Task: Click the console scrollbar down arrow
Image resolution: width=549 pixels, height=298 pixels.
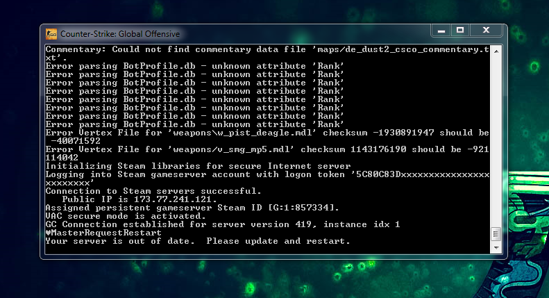Action: pos(496,248)
